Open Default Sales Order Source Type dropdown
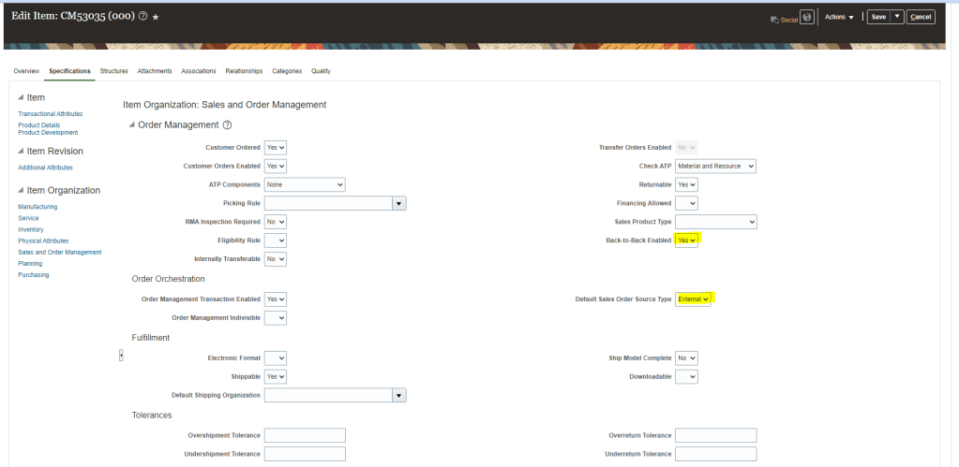The height and width of the screenshot is (467, 959). [x=694, y=299]
